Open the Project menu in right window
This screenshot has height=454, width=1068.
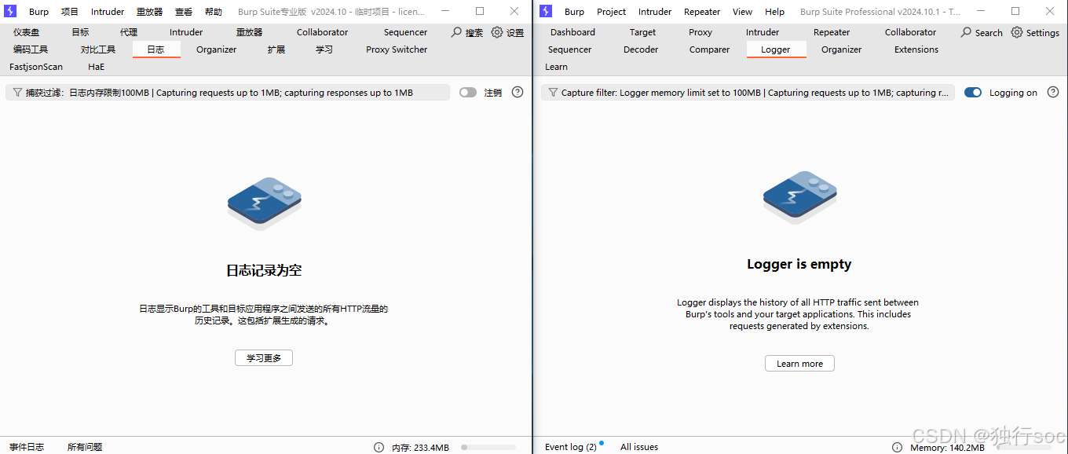pyautogui.click(x=611, y=12)
